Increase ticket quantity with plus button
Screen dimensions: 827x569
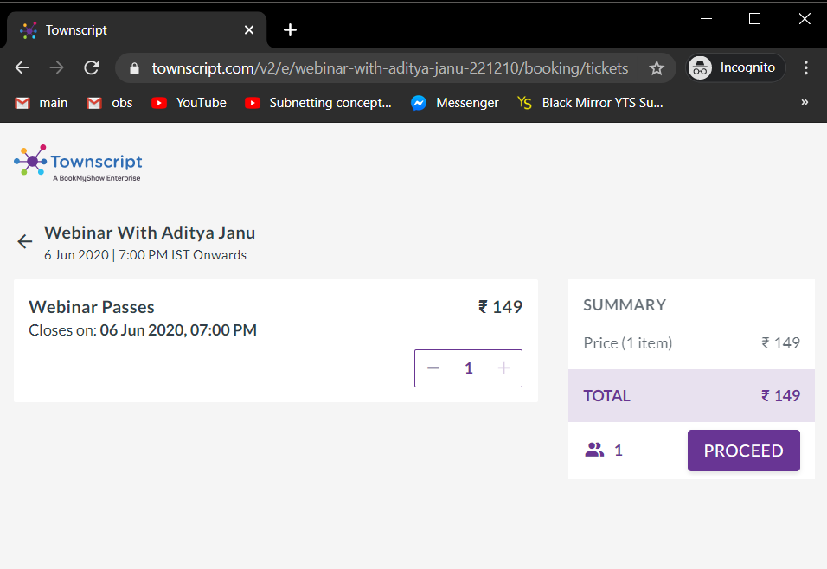click(503, 368)
